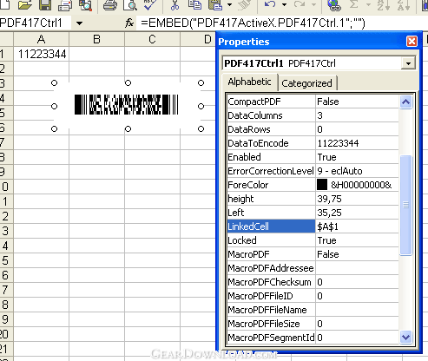Select the ForeColor property name
Screen dimensions: 428x361
248,185
